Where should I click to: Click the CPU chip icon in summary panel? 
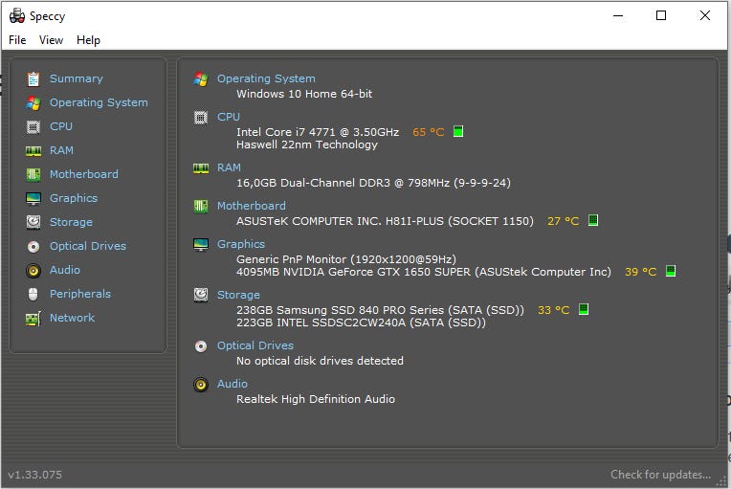coord(201,118)
